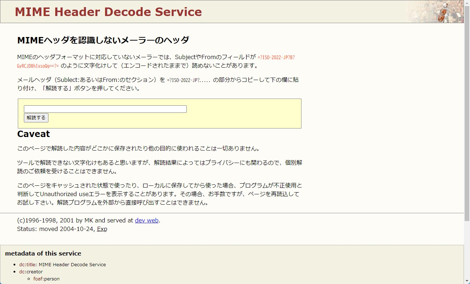This screenshot has width=470, height=284.
Task: Click the copyright line by MK
Action: (71, 220)
